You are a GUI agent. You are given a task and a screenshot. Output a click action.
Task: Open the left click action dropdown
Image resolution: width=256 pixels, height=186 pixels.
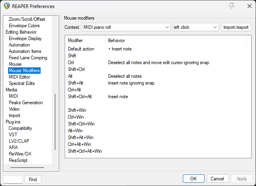pyautogui.click(x=195, y=27)
